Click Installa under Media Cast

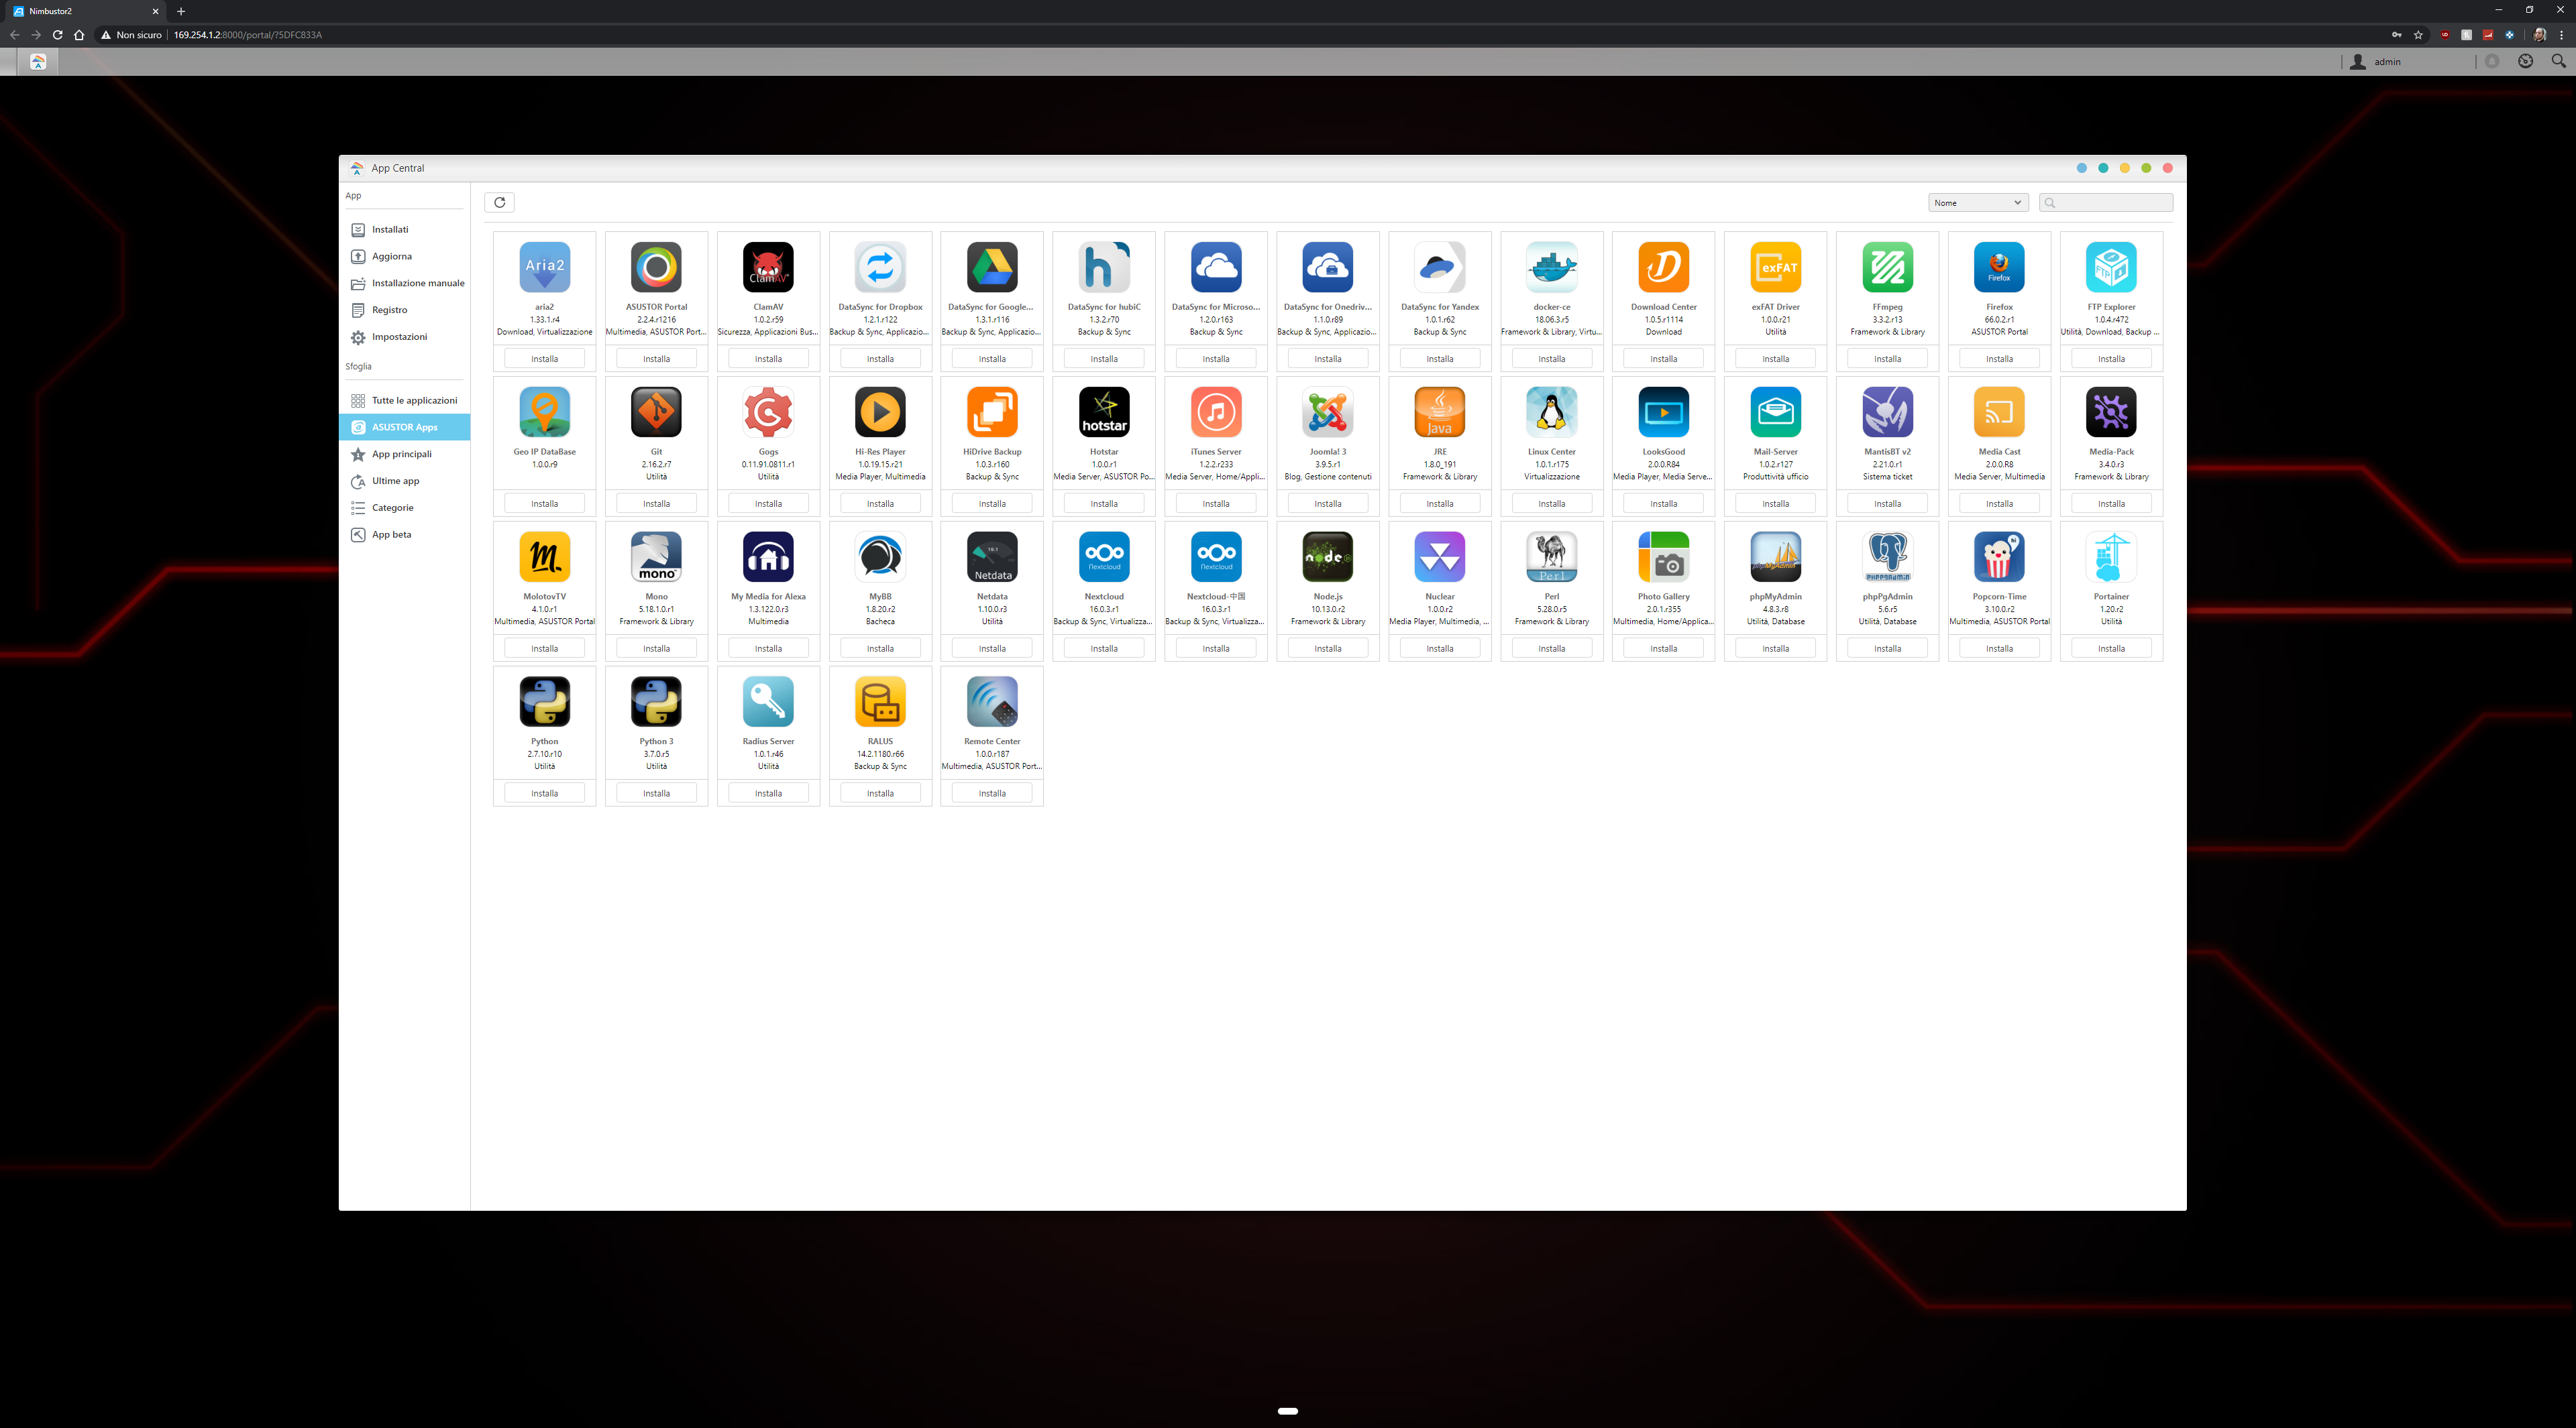point(2000,503)
